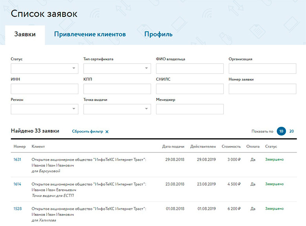The height and width of the screenshot is (226, 306).
Task: Click into the ИНН input field
Action: click(44, 89)
